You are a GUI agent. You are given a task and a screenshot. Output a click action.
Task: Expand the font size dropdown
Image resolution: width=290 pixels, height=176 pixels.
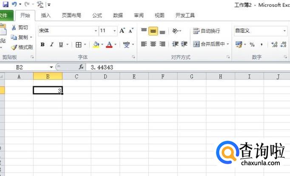click(x=115, y=31)
